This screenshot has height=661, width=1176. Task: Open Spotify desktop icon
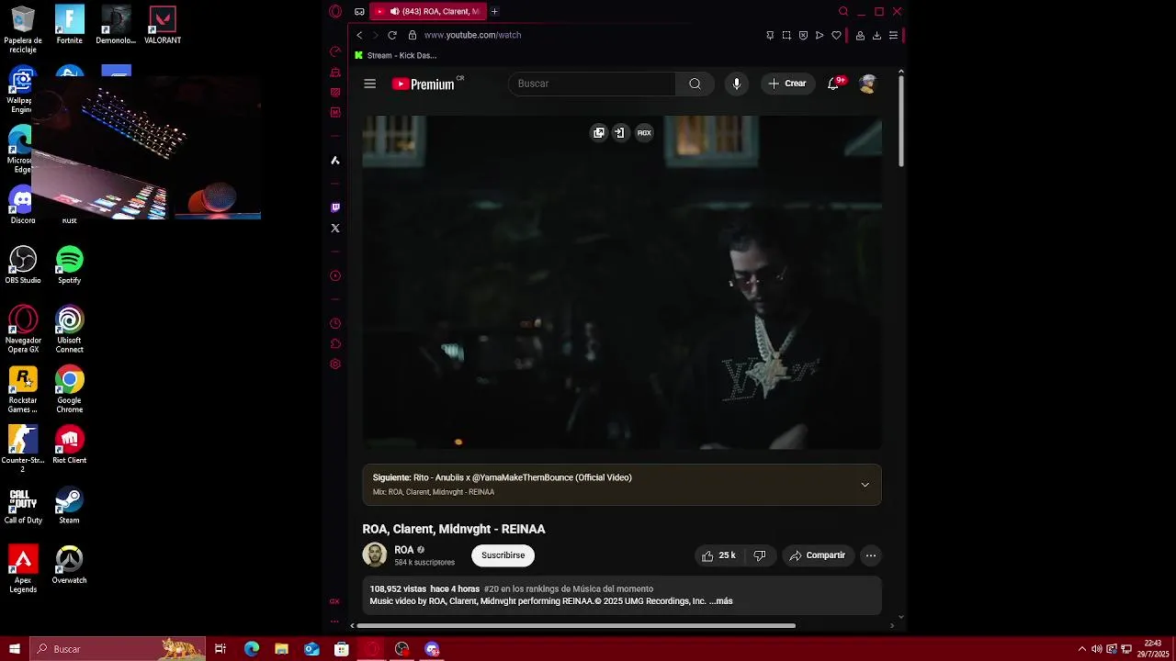point(69,264)
